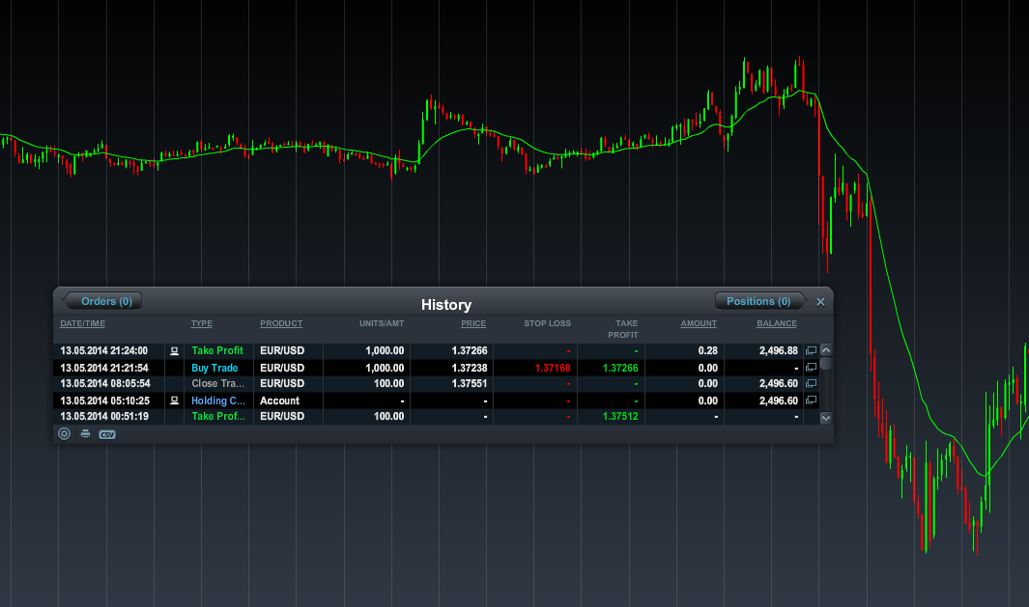Sort history by TYPE column

[x=202, y=324]
